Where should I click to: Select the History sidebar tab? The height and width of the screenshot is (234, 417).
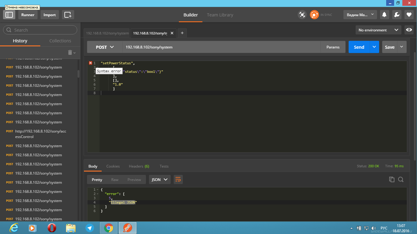point(20,41)
